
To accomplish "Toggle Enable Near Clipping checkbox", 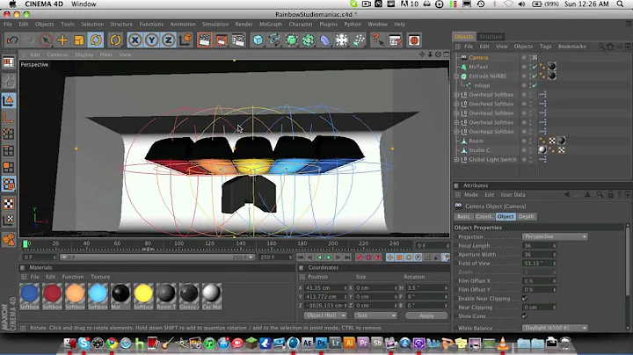I will (524, 298).
